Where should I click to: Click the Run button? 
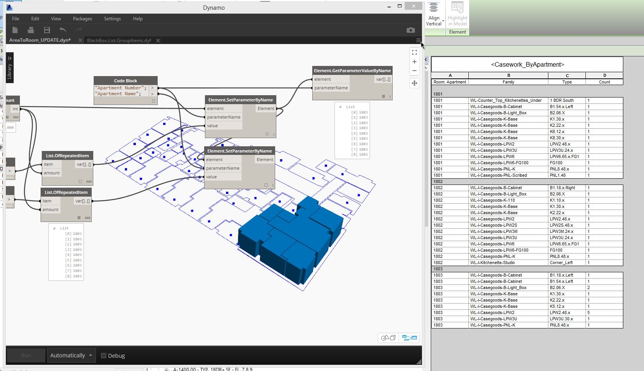click(26, 355)
